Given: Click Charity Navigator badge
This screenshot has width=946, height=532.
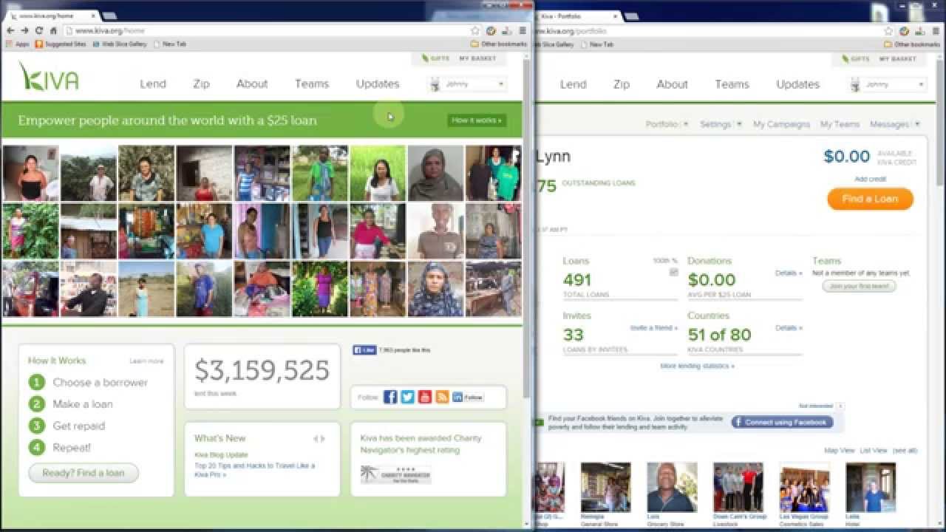Looking at the screenshot, I should (x=395, y=474).
